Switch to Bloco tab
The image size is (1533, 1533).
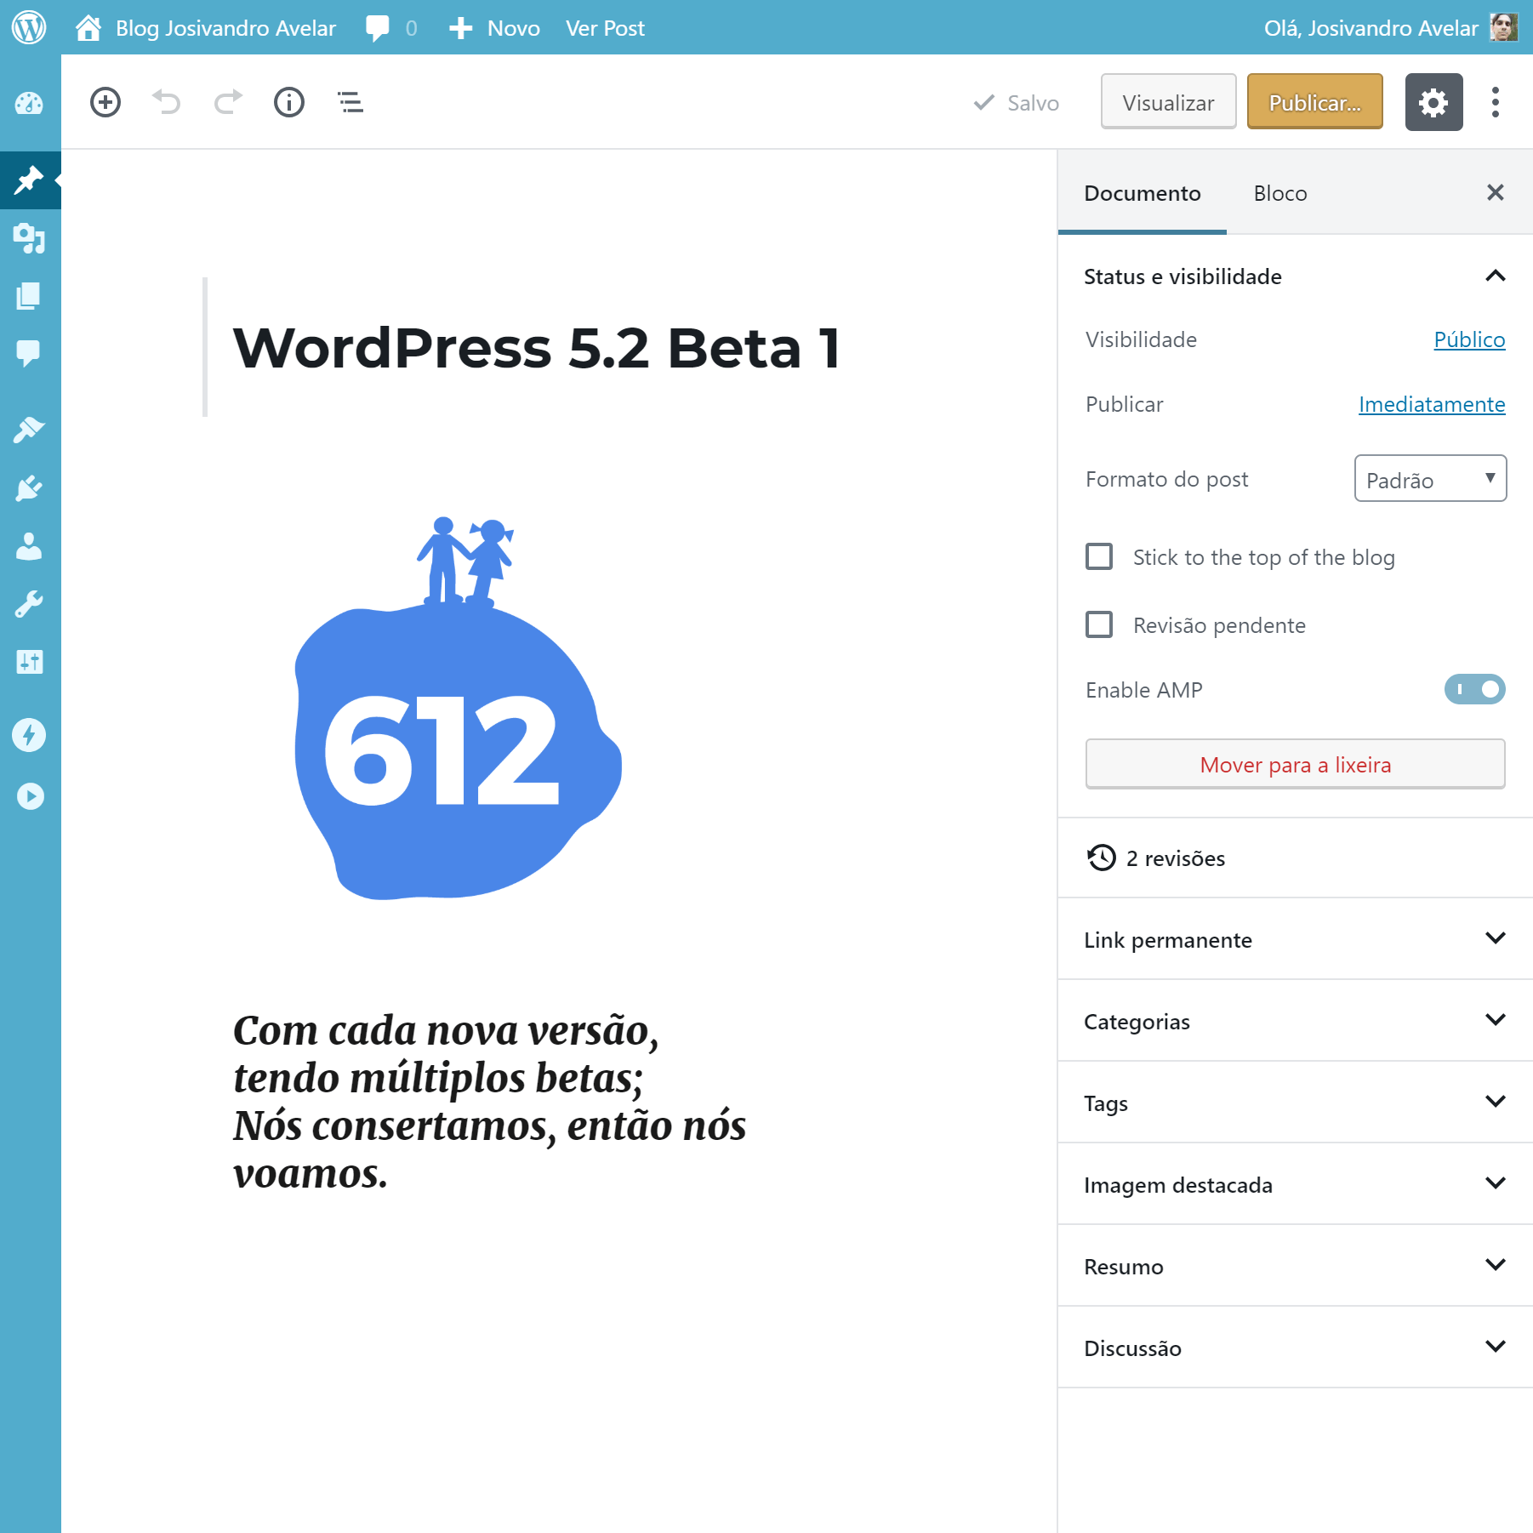1280,193
